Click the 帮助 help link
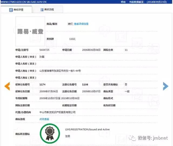 123,2
